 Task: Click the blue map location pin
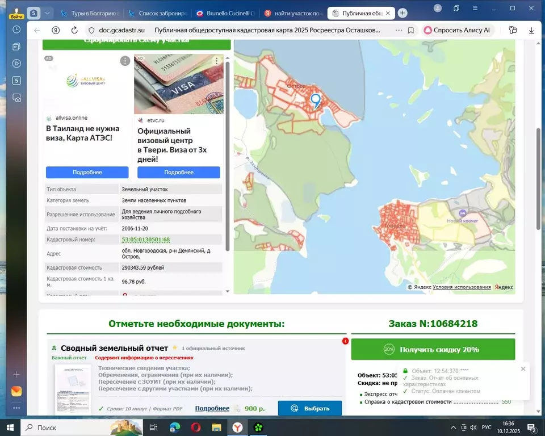click(316, 100)
